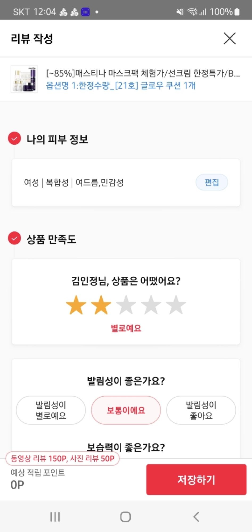Screen dimensions: 252x532
Task: Open Android recent apps icon
Action: click(x=55, y=517)
